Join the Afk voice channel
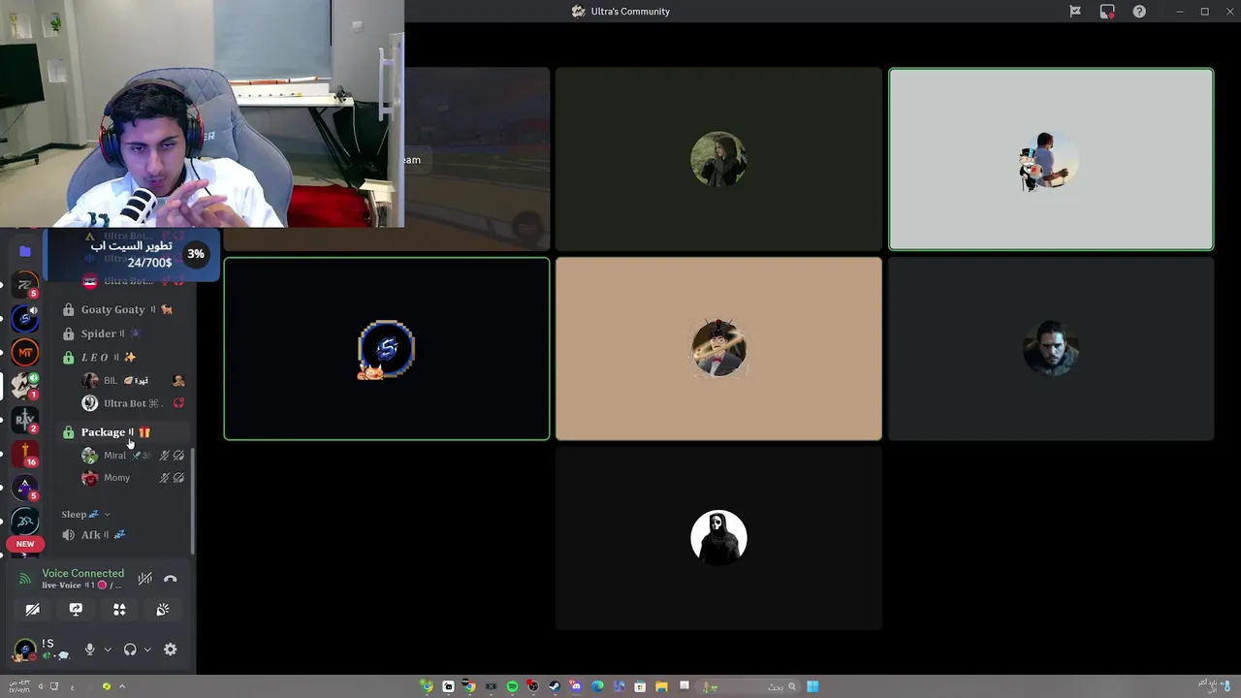 122,535
